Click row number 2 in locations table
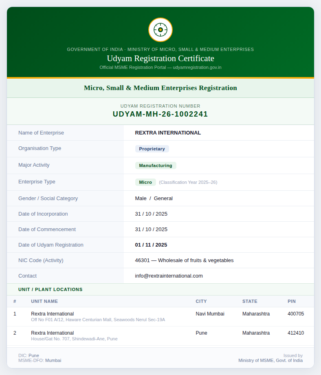321x375 pixels. pyautogui.click(x=15, y=333)
